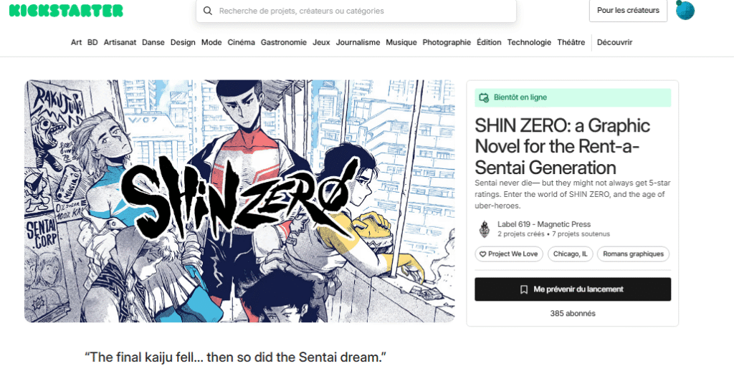This screenshot has height=376, width=734.
Task: Open the user profile avatar
Action: 685,10
